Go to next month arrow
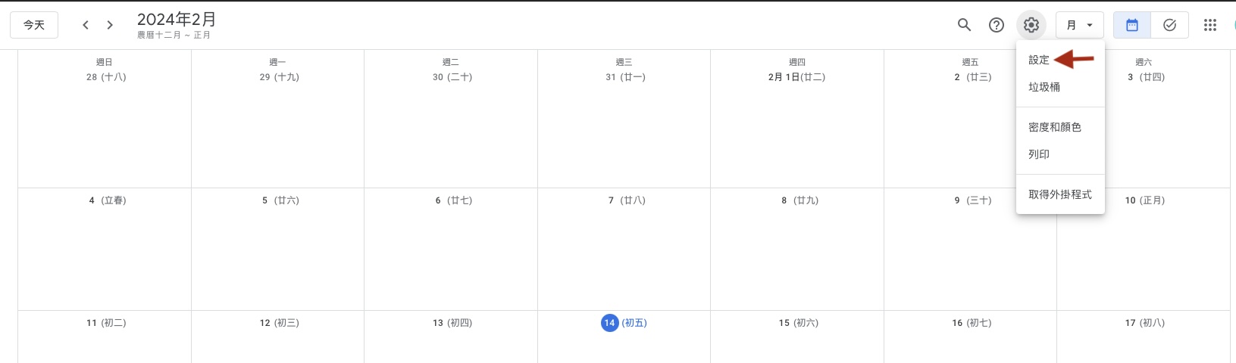1236x363 pixels. pos(110,25)
